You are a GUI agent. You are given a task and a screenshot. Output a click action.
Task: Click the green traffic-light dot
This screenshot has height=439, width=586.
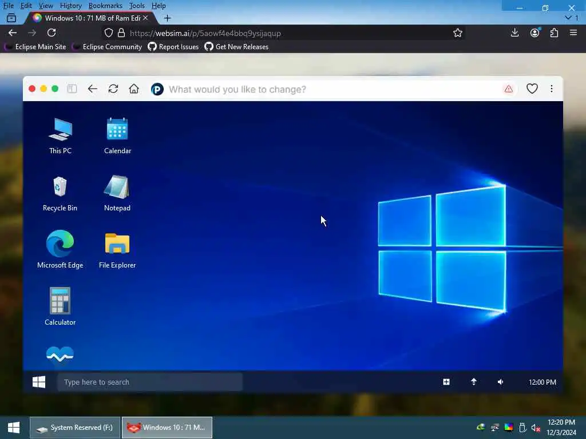coord(55,89)
